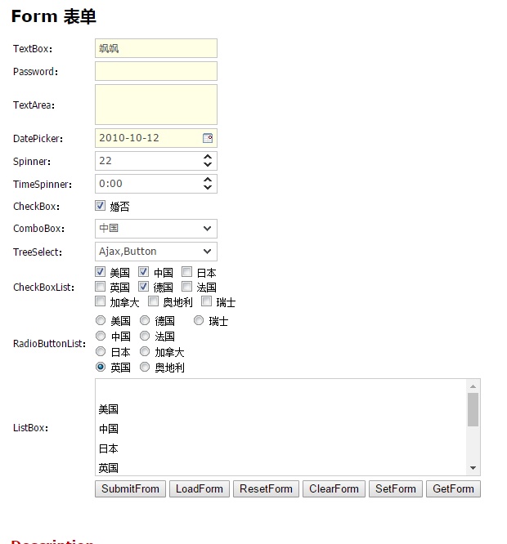Screen dimensions: 507x544
Task: Select 加拿大 radio button
Action: pos(145,351)
